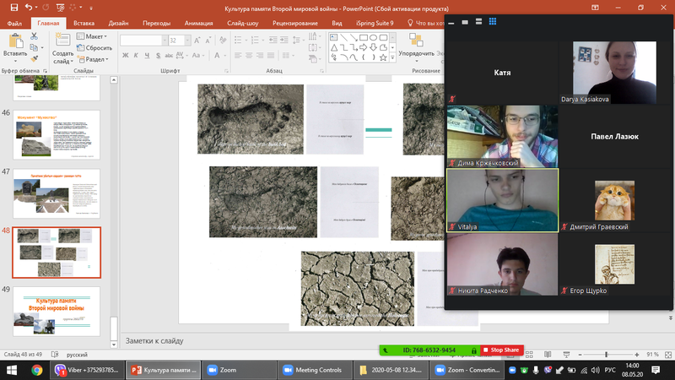This screenshot has width=675, height=380.
Task: Expand the Раздел section dropdown
Action: pyautogui.click(x=94, y=59)
